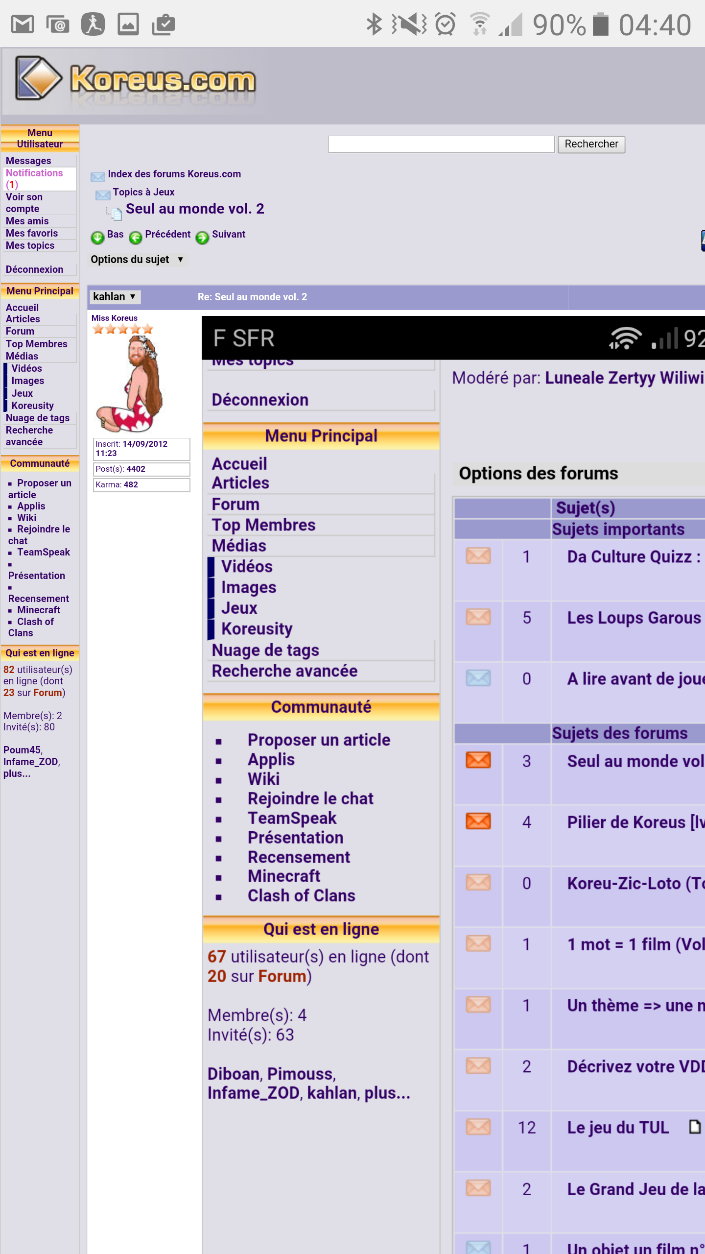705x1254 pixels.
Task: Click the Koreus.com diamond logo
Action: click(39, 77)
